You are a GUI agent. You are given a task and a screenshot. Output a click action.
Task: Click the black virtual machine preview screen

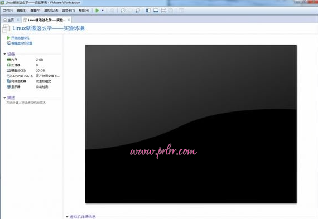(x=191, y=124)
